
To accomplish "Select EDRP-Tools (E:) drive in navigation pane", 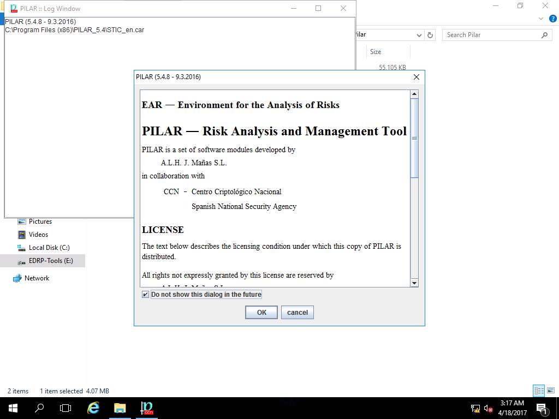I will point(43,261).
